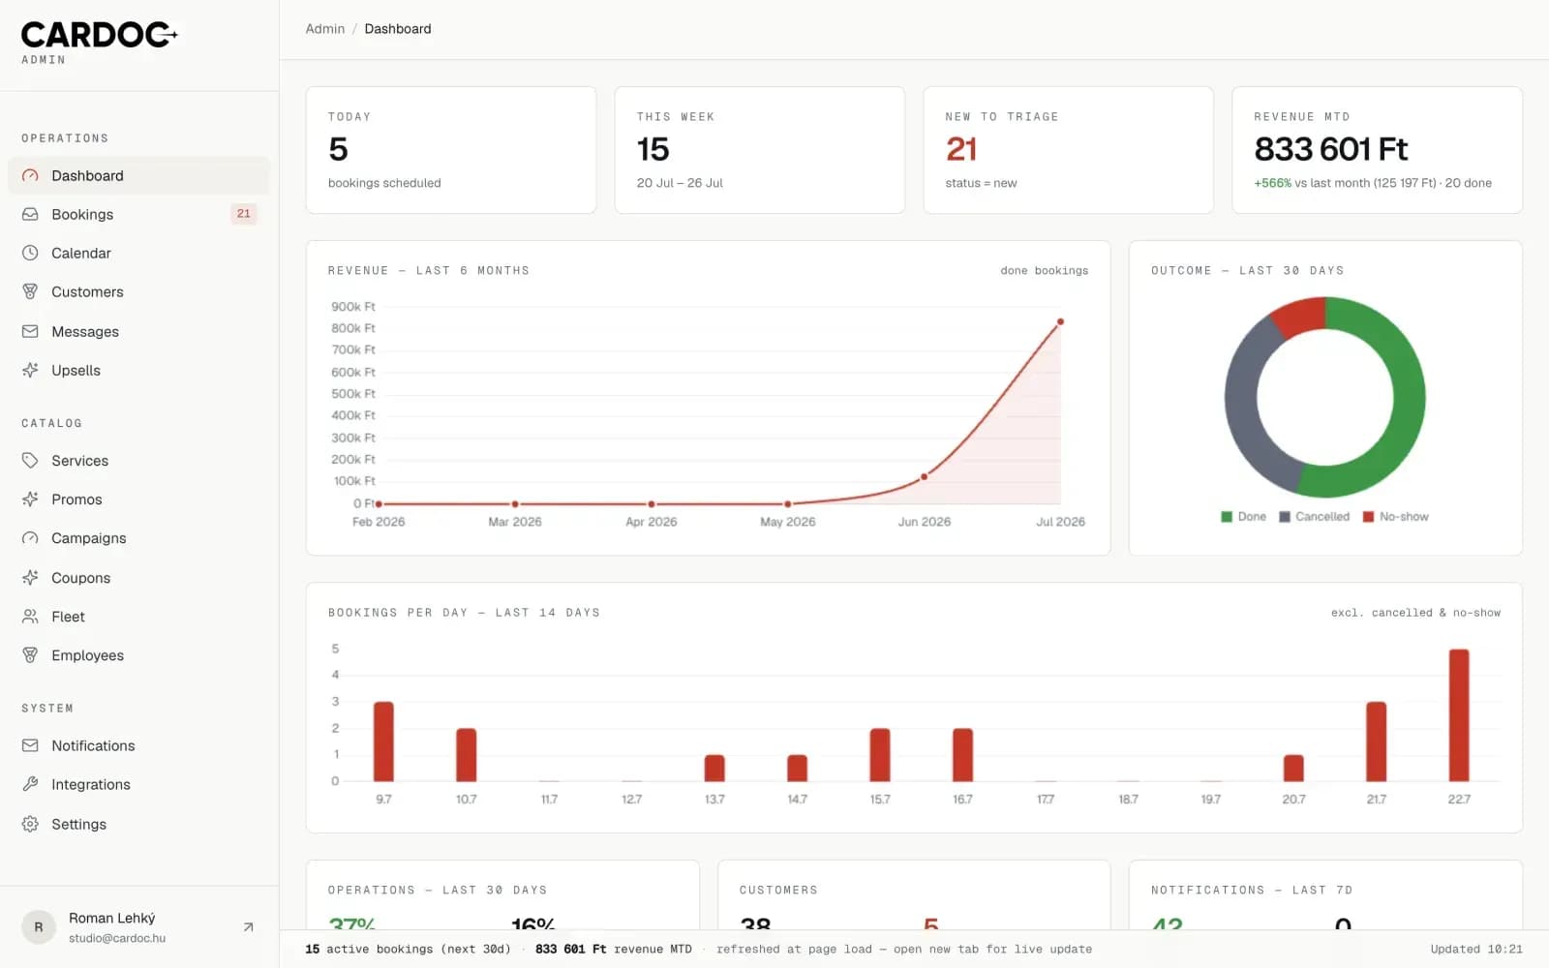The image size is (1549, 968).
Task: Click the 21 badge next to Bookings
Action: pos(244,214)
